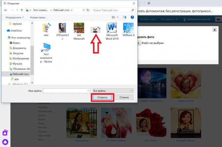The width and height of the screenshot is (222, 147).
Task: Select Этот компьютер in the navigation tree
Action: [19, 38]
